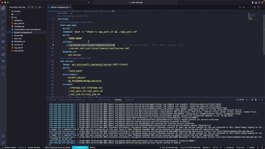
Task: Open the mcr.microsoft.com/mssql/server image link
Action: pyautogui.click(x=92, y=65)
